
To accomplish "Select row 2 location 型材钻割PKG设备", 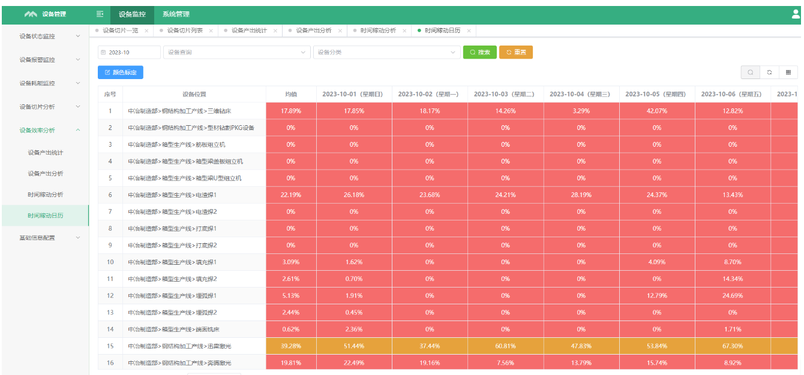I will coord(194,128).
